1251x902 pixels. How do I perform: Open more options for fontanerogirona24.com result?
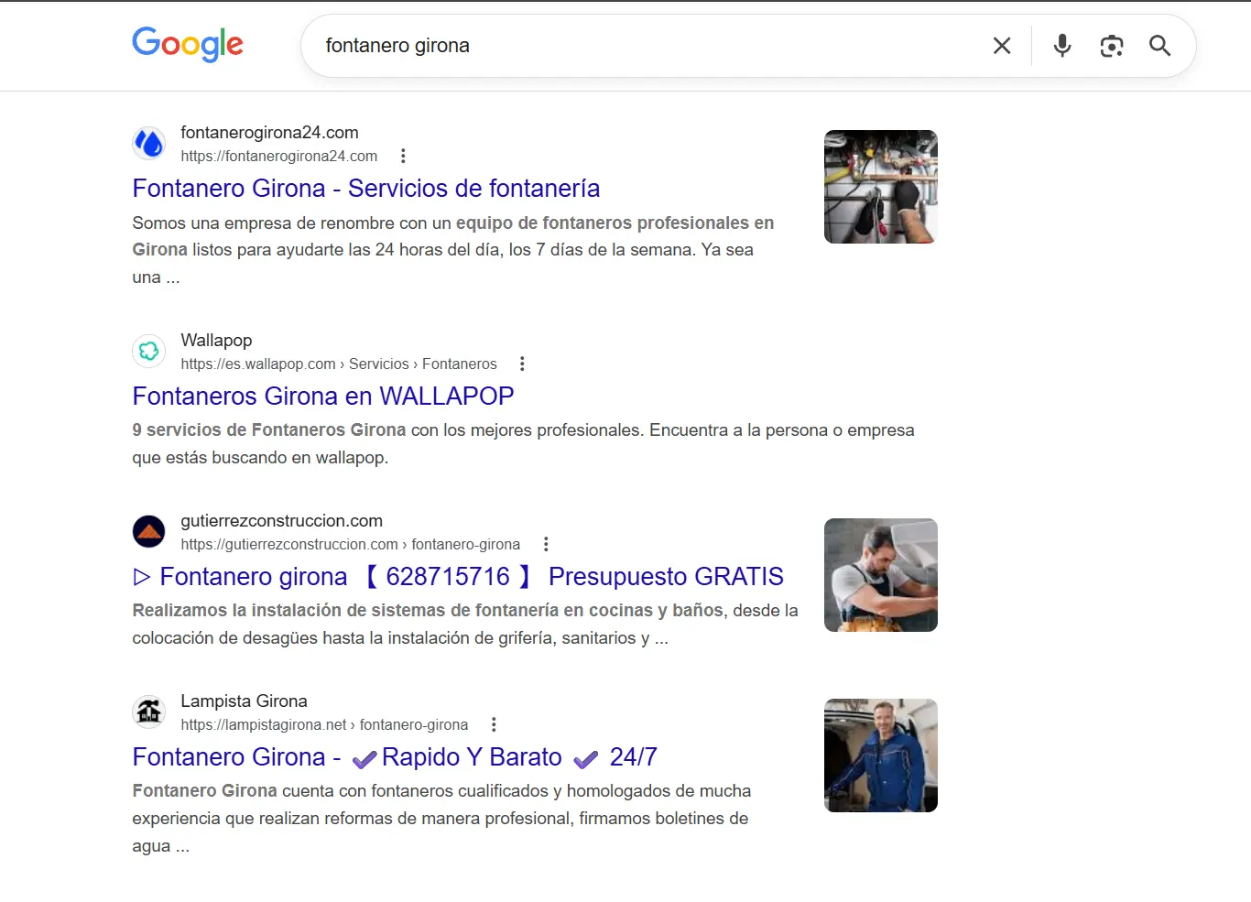pos(403,157)
